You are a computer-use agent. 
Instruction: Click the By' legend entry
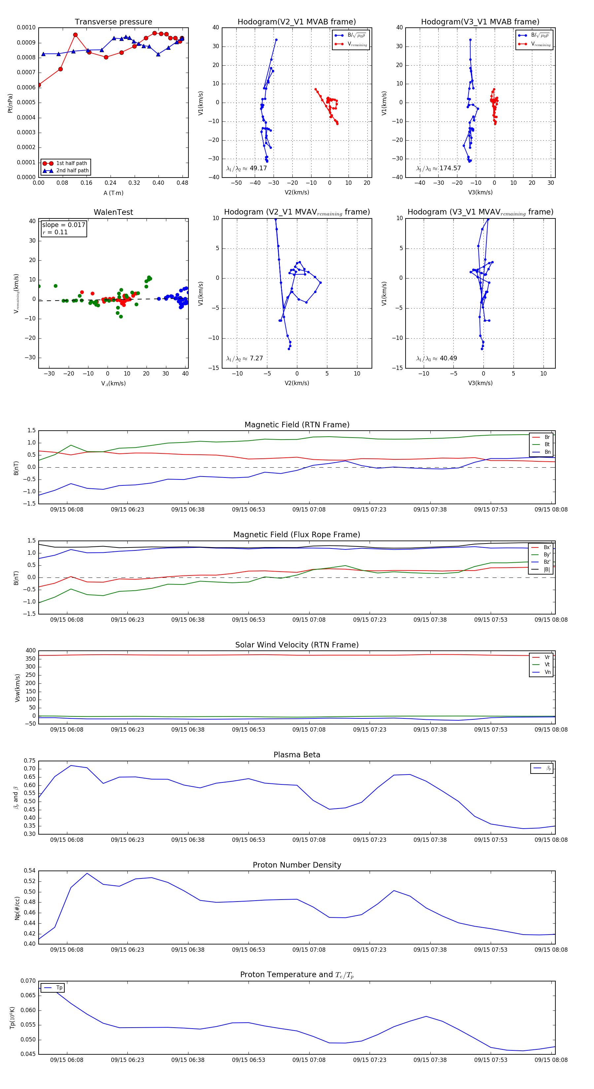(x=541, y=555)
